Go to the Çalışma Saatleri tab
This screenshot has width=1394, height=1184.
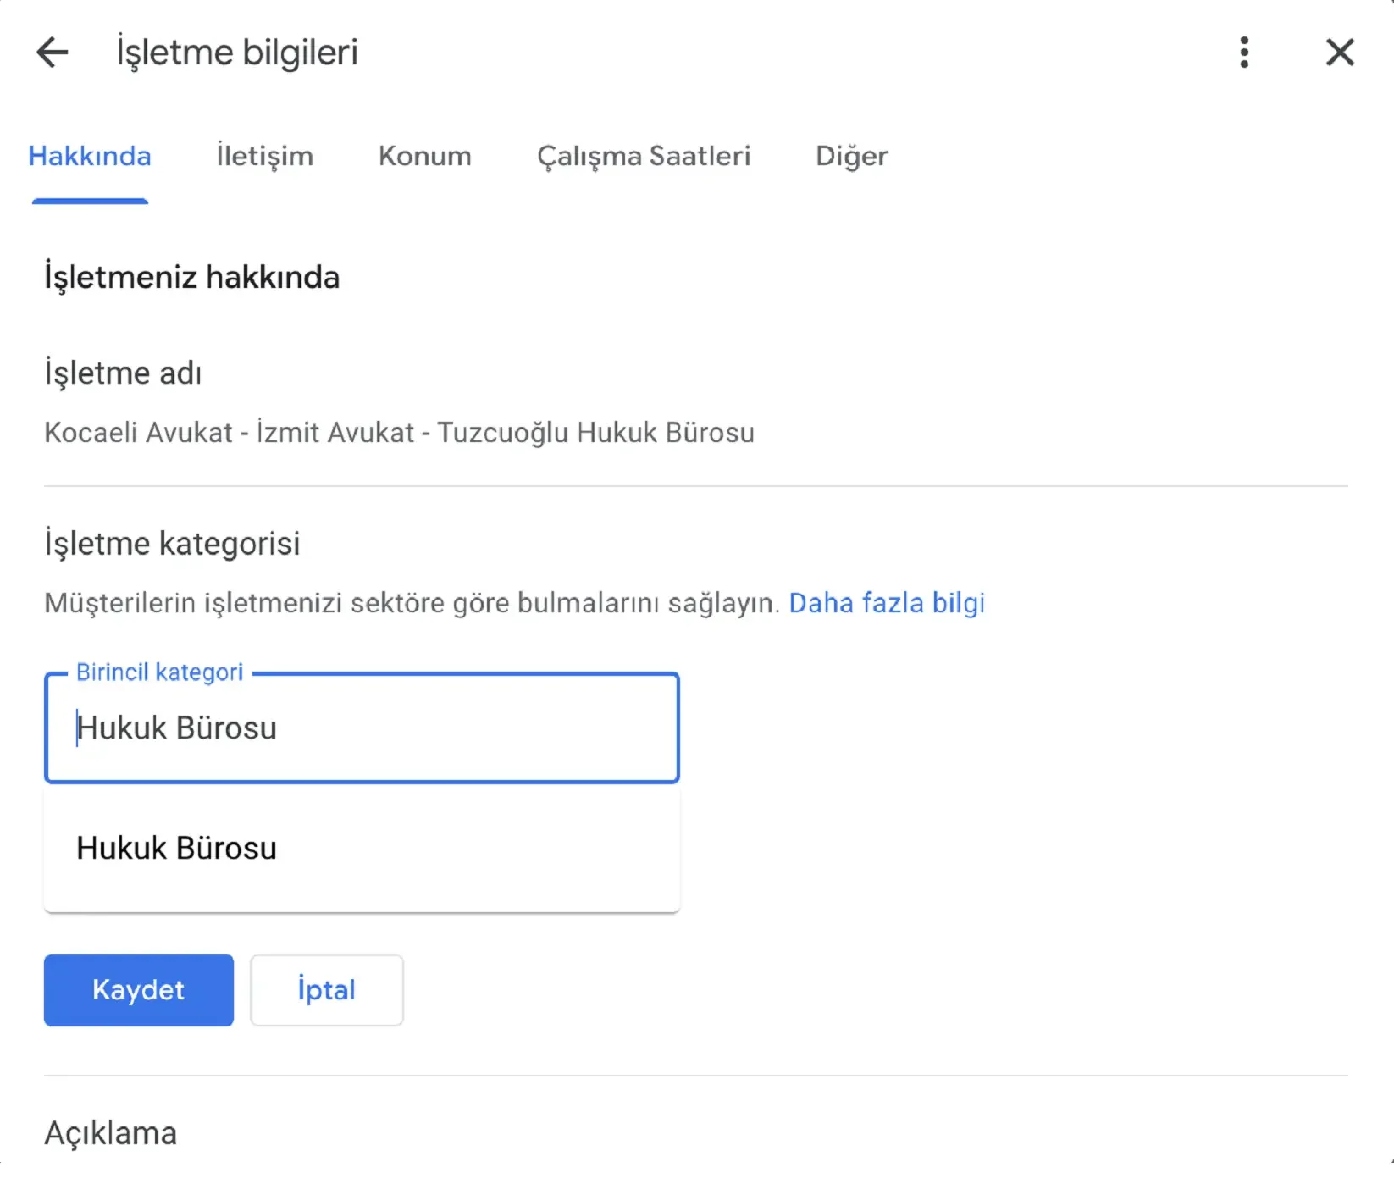tap(644, 157)
